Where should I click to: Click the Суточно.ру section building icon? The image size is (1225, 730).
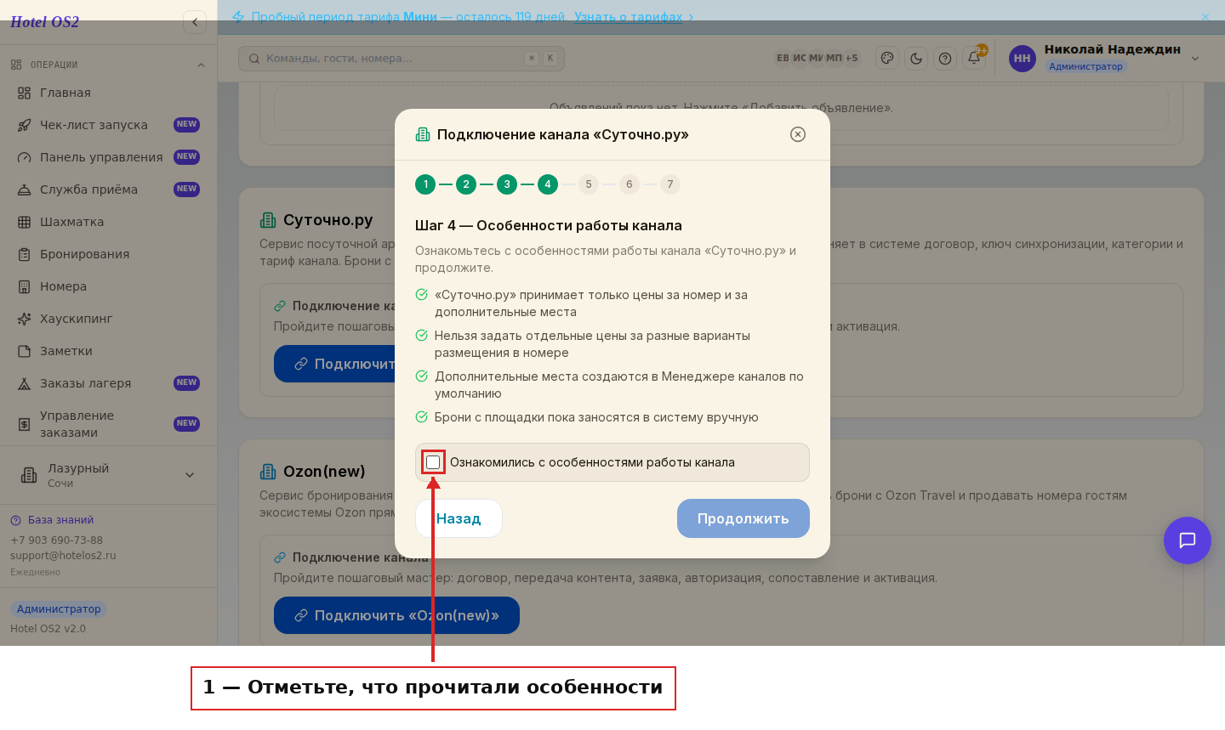[268, 220]
